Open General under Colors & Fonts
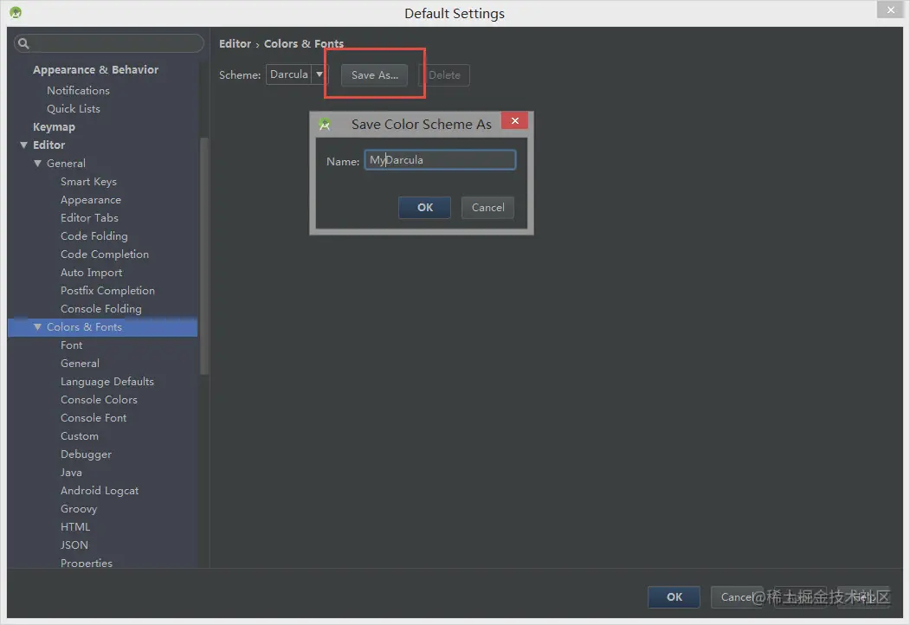Viewport: 910px width, 625px height. pyautogui.click(x=80, y=364)
